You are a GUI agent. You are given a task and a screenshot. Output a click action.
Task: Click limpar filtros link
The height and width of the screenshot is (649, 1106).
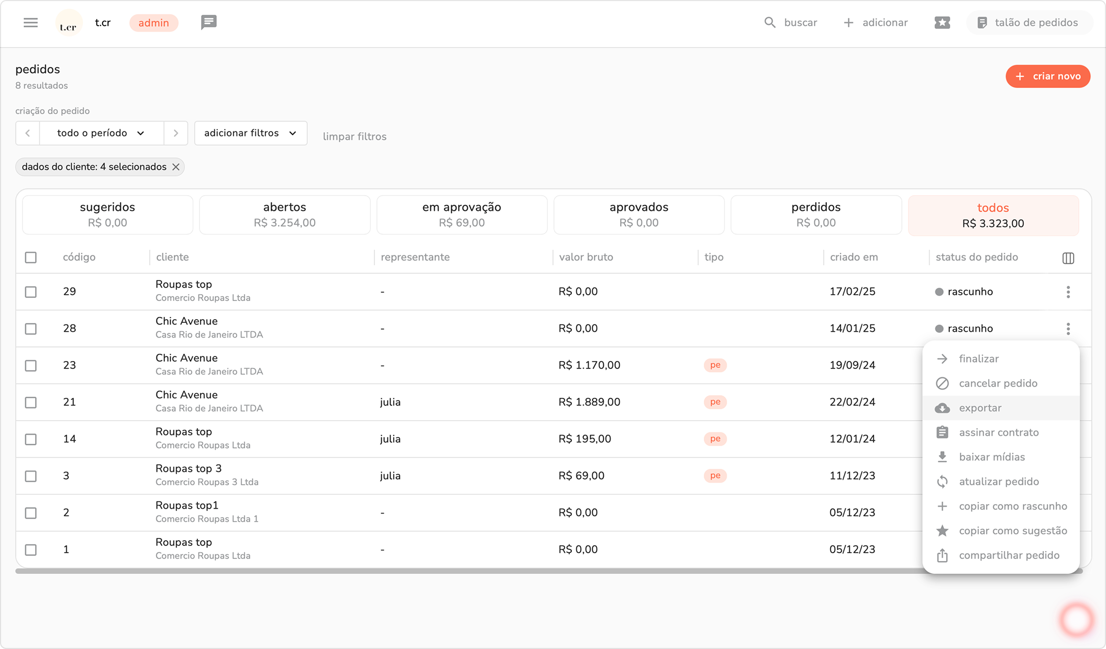[x=355, y=137]
